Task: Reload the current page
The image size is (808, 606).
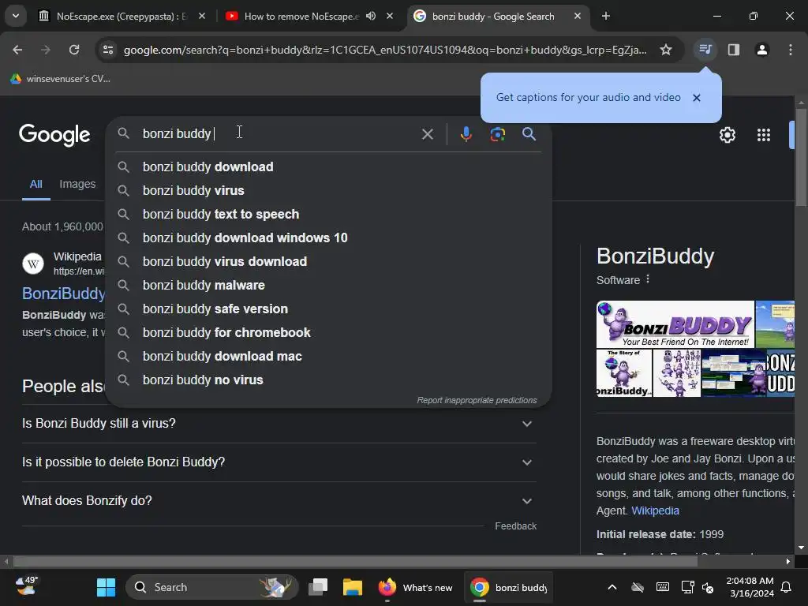Action: pos(74,50)
